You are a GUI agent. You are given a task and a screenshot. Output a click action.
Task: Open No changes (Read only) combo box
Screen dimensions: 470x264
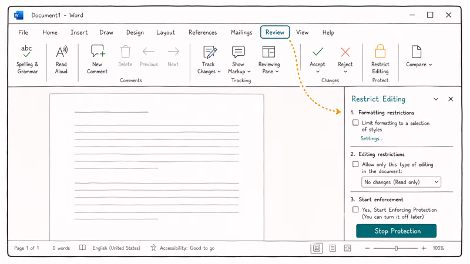click(x=401, y=182)
